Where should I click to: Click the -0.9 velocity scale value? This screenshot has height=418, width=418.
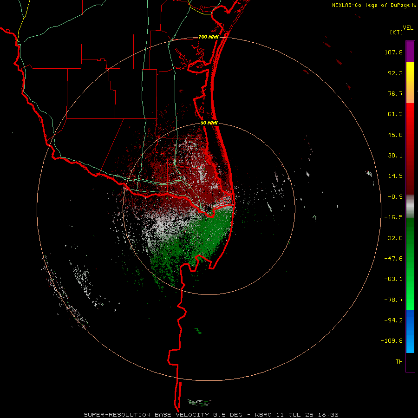coord(395,197)
